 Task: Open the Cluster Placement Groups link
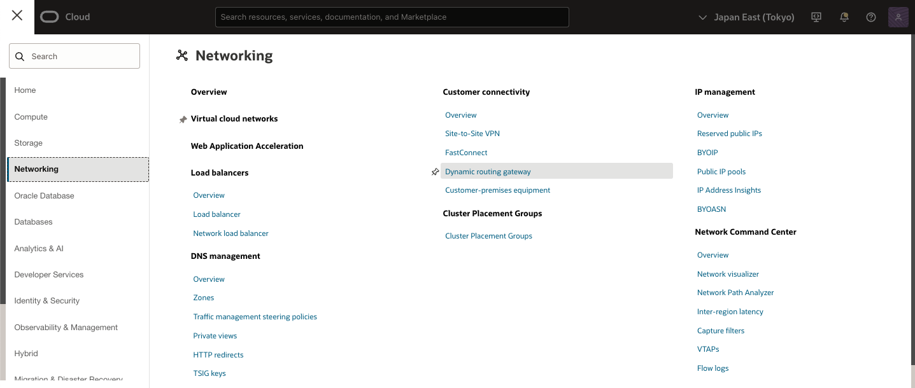(488, 236)
